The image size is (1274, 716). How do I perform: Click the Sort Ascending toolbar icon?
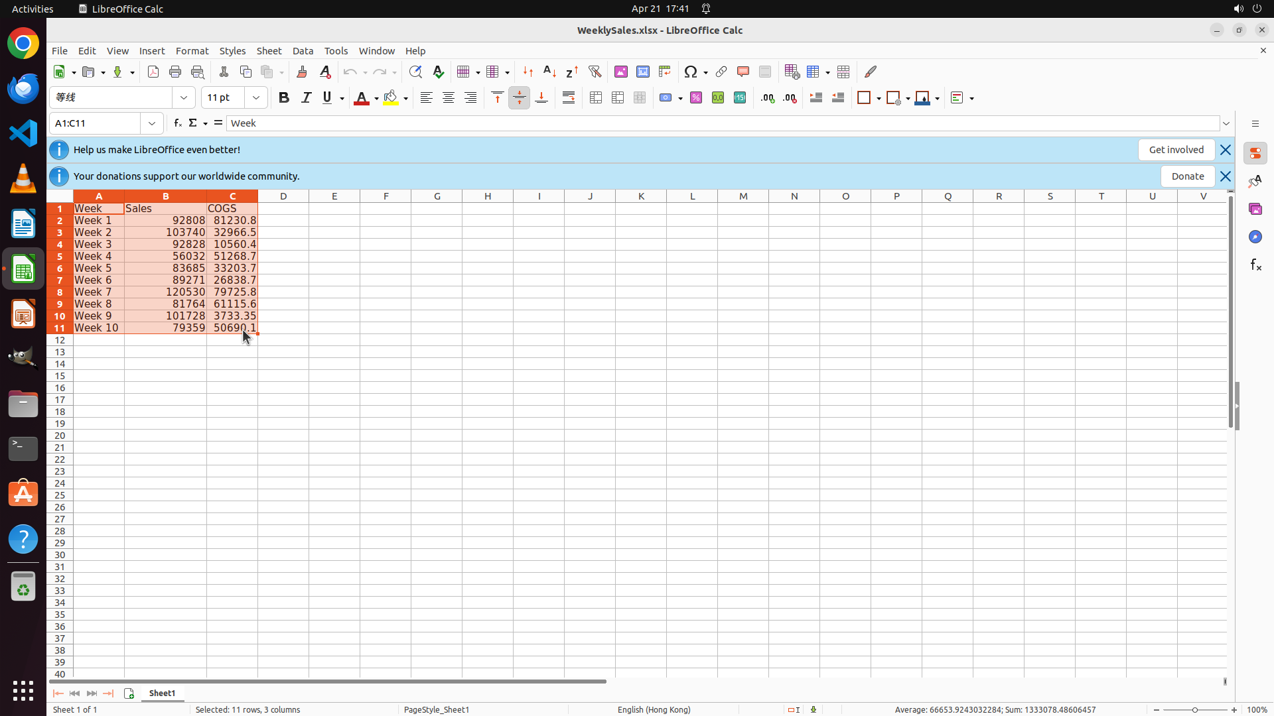[549, 72]
